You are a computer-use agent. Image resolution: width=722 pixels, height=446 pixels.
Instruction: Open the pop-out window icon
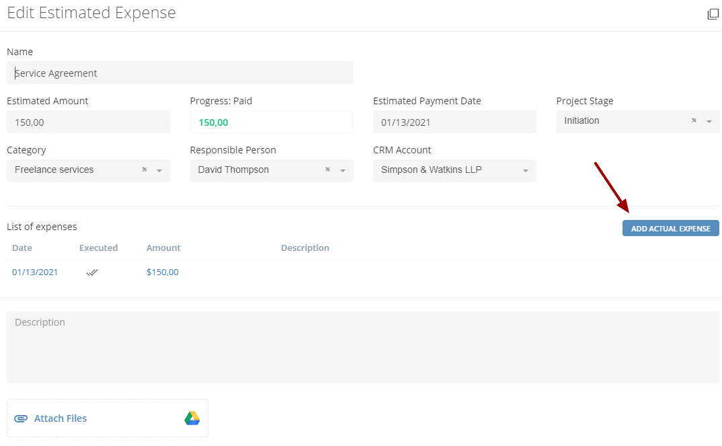[x=713, y=14]
